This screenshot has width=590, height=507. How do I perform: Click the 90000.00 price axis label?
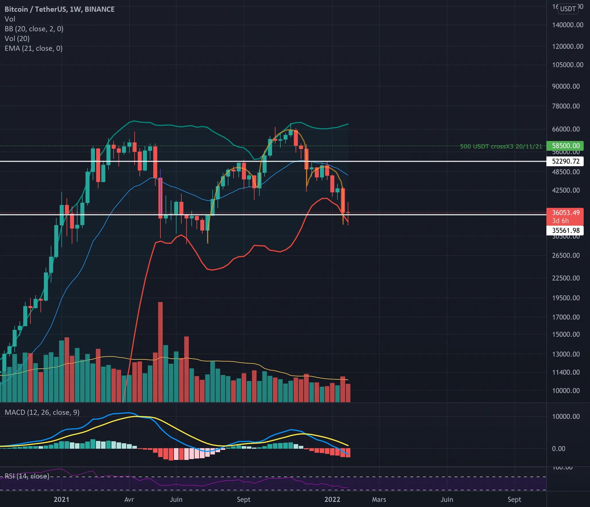[x=566, y=86]
